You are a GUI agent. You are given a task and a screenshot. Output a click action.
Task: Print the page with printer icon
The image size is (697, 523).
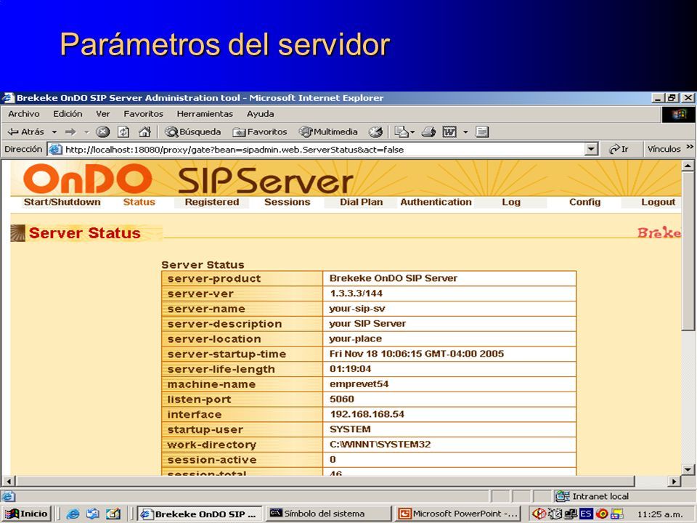(428, 131)
